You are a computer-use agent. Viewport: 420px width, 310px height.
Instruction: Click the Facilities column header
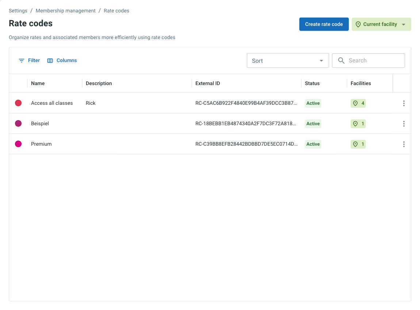pyautogui.click(x=360, y=83)
